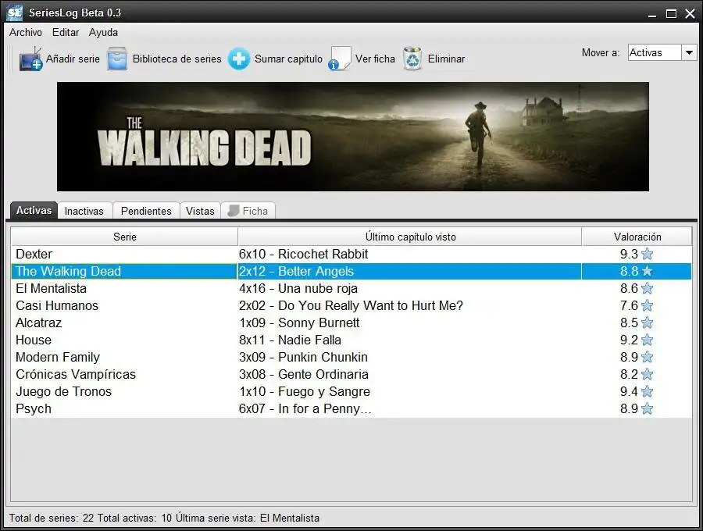Open the Ayuda menu
This screenshot has width=703, height=531.
tap(103, 33)
